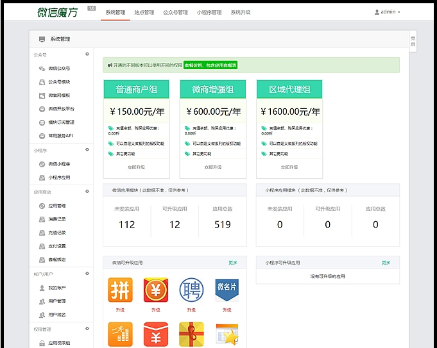This screenshot has width=437, height=348.
Task: Open the 小程序管理 tab
Action: coord(209,12)
